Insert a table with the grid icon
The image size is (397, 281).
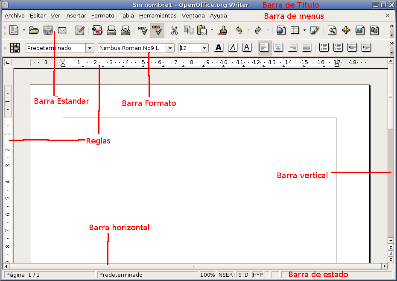click(x=295, y=30)
